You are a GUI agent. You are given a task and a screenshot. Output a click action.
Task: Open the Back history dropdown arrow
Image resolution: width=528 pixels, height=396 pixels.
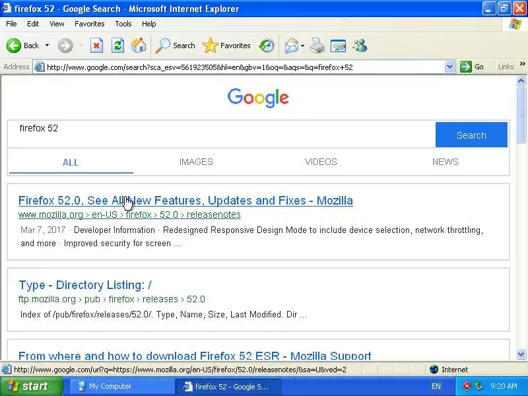(47, 46)
